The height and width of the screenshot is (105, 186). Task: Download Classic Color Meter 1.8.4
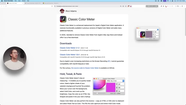click(70, 55)
